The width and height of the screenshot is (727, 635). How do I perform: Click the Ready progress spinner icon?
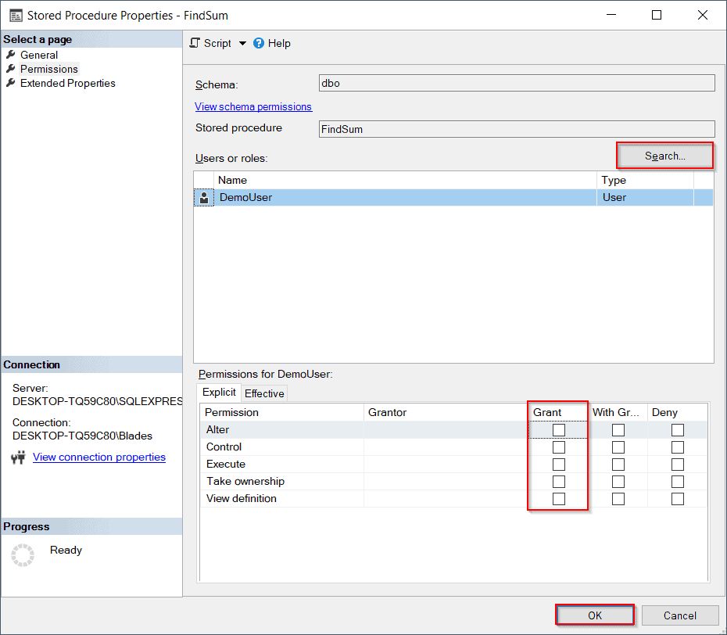23,555
